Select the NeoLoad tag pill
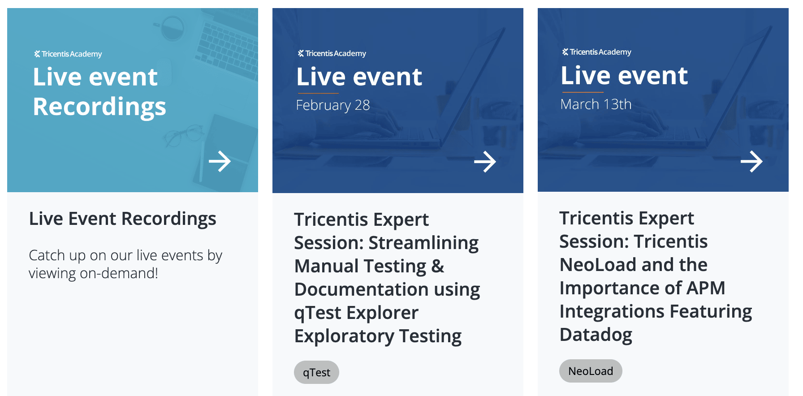 pyautogui.click(x=591, y=371)
